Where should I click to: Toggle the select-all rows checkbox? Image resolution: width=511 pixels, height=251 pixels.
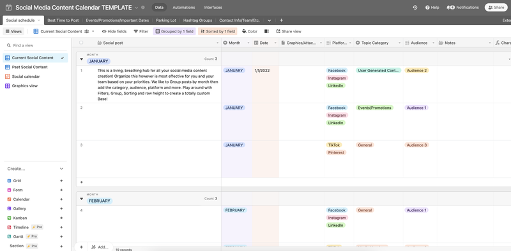pyautogui.click(x=81, y=43)
